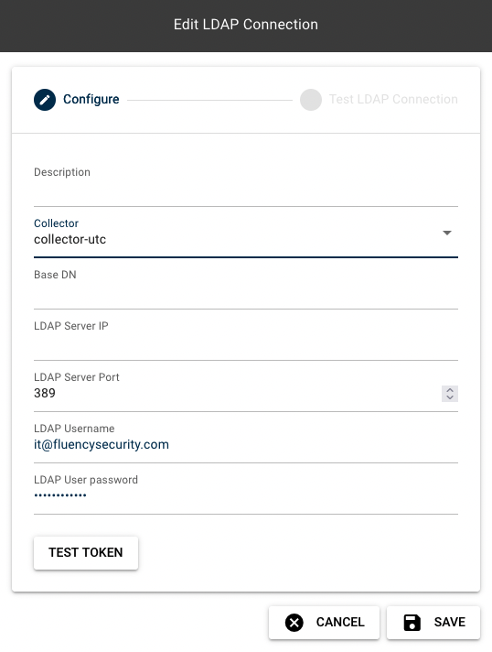Save the LDAP connection settings
This screenshot has width=492, height=652.
(433, 623)
